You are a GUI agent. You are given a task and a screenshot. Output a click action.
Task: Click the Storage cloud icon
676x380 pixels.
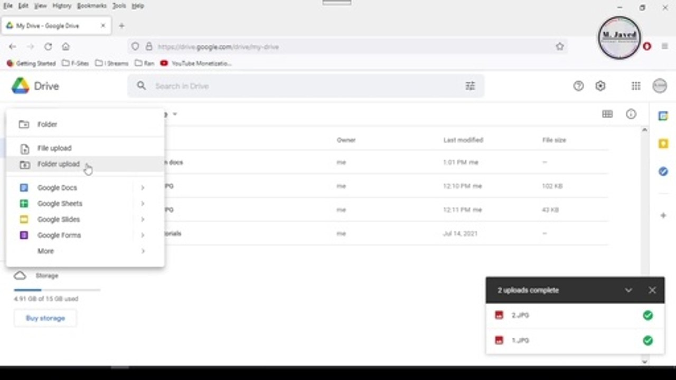tap(20, 275)
